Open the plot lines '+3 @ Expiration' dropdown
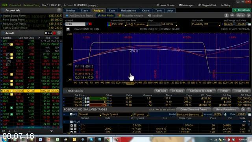Screen dimensions: 252x142 [137, 24]
